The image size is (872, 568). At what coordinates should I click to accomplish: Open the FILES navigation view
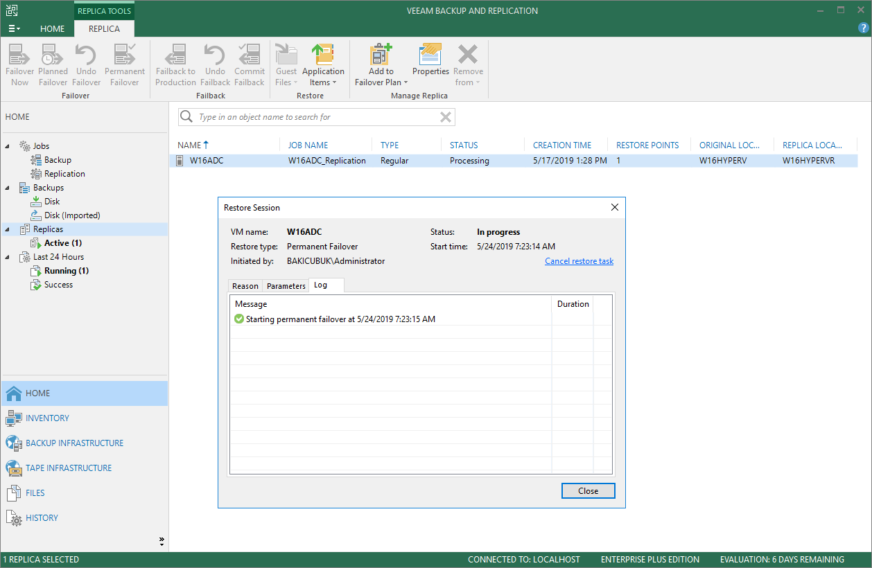(84, 493)
